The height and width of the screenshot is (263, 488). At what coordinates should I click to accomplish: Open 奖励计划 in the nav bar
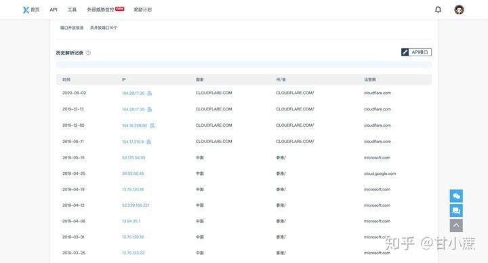(x=142, y=9)
